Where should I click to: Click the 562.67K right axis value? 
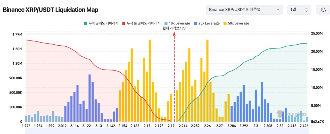tap(317, 122)
